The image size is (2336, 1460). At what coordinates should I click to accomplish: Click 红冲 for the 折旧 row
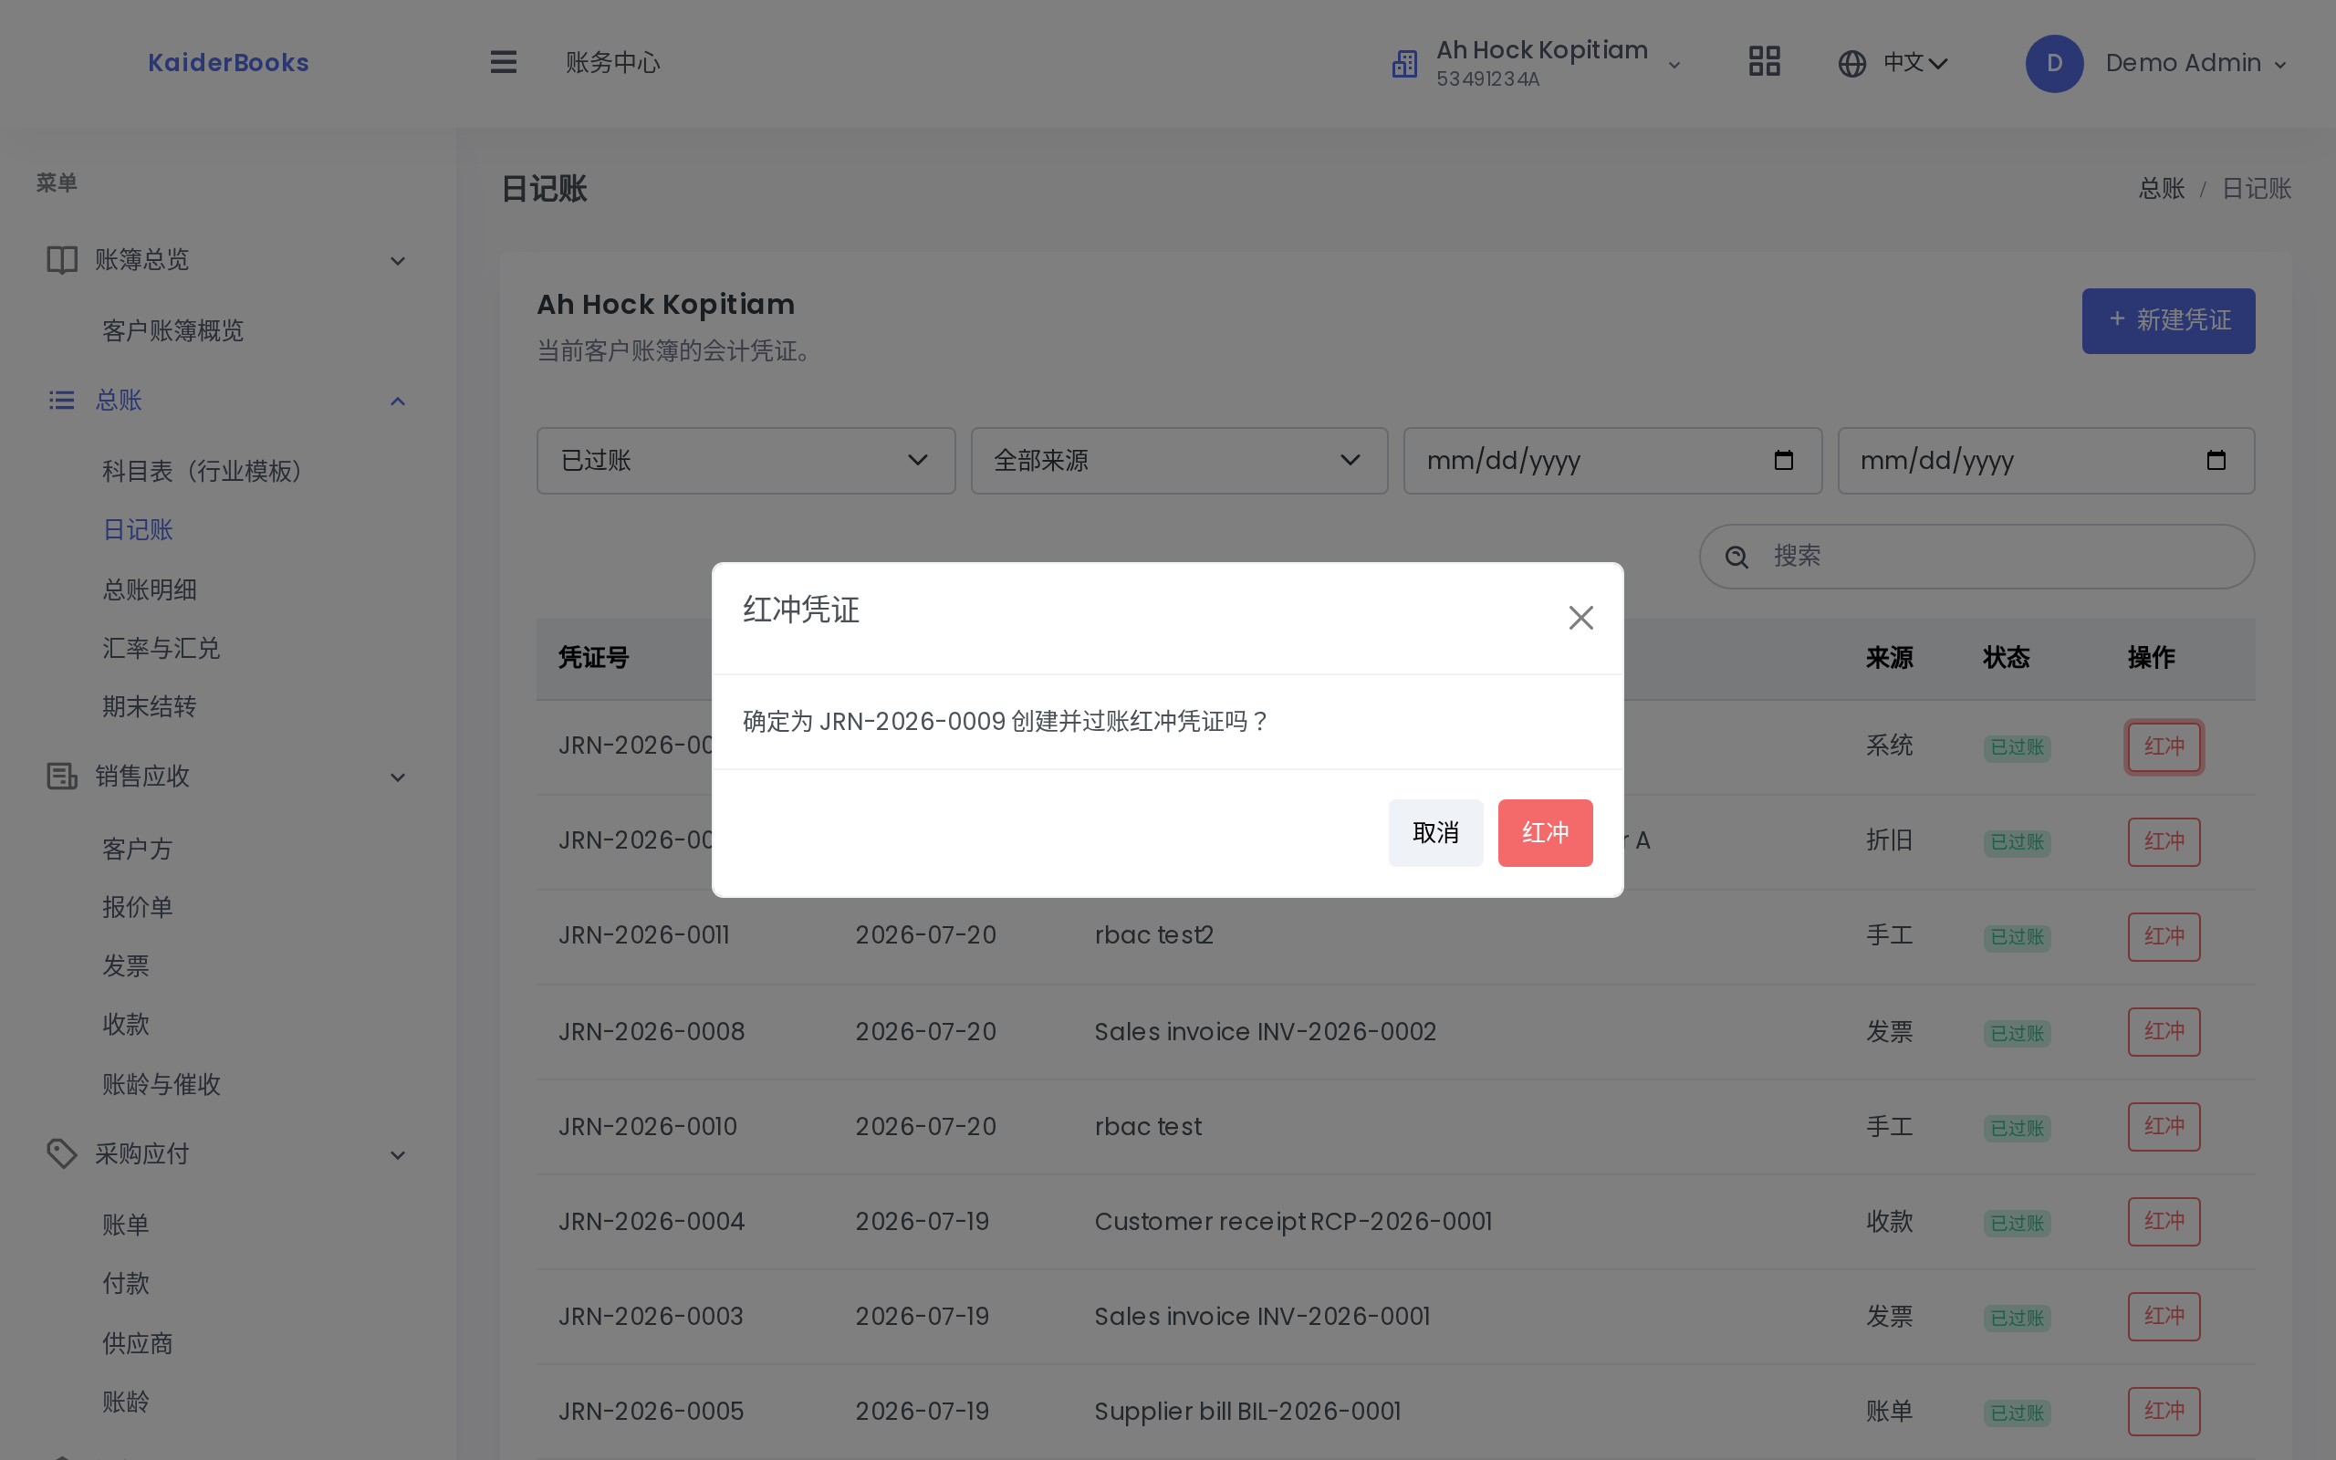click(2164, 841)
